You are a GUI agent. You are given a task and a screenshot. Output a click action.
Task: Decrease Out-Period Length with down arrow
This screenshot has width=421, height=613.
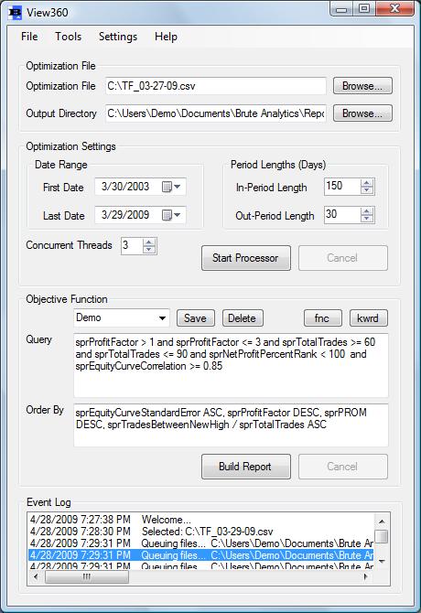[367, 219]
